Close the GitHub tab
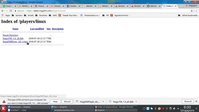The height and width of the screenshot is (112, 199). [160, 6]
